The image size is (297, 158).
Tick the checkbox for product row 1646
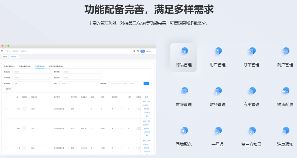(6, 128)
